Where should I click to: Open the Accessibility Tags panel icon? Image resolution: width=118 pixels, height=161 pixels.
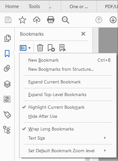pyautogui.click(x=7, y=115)
